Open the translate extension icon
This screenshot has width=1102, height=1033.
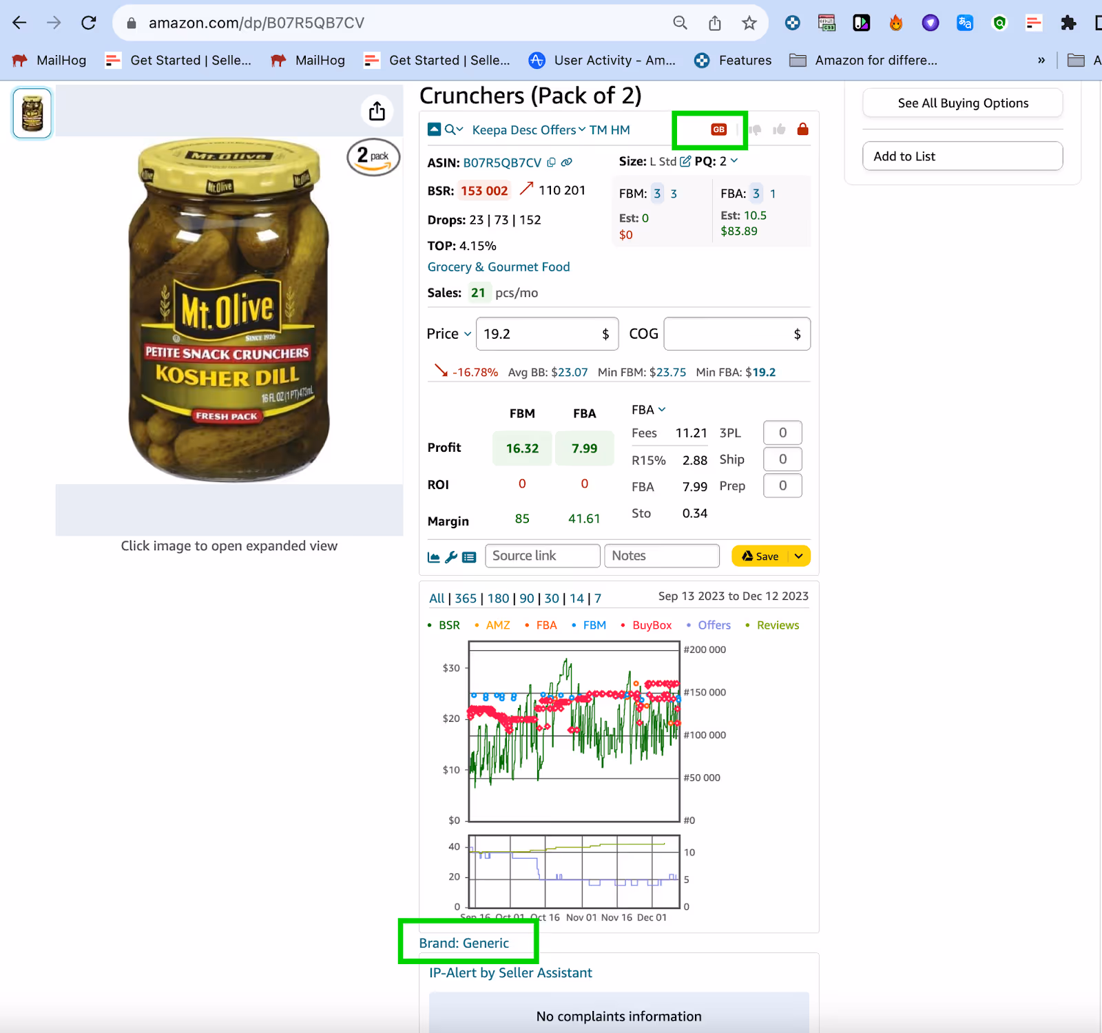(x=965, y=23)
